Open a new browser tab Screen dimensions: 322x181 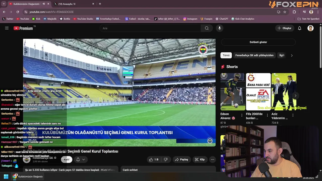[x=100, y=4]
